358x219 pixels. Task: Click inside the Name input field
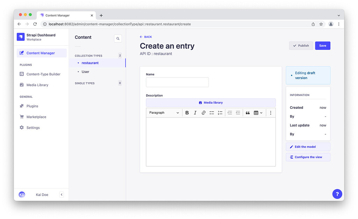point(177,82)
